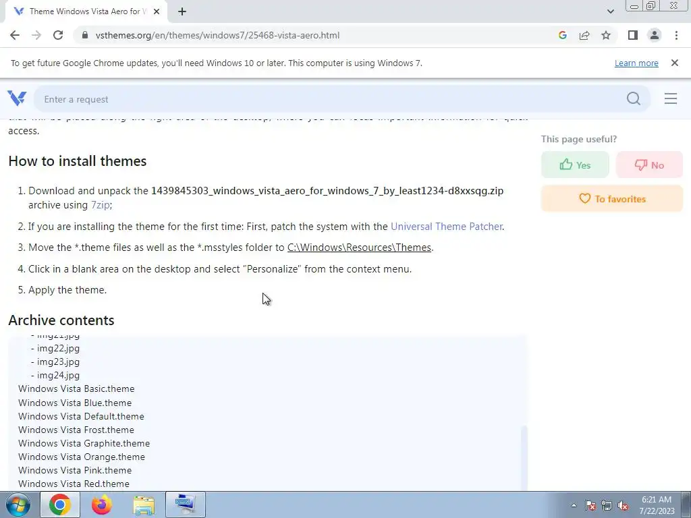
Task: Click Windows Vista Blue.theme entry
Action: [x=75, y=403]
